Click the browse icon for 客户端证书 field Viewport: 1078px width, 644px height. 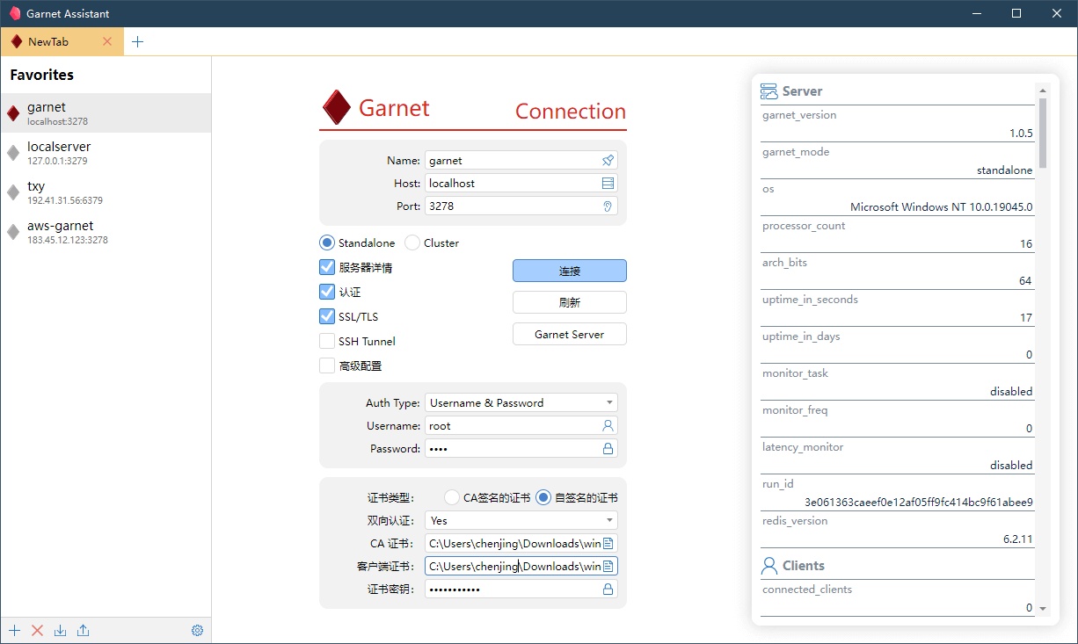[608, 566]
